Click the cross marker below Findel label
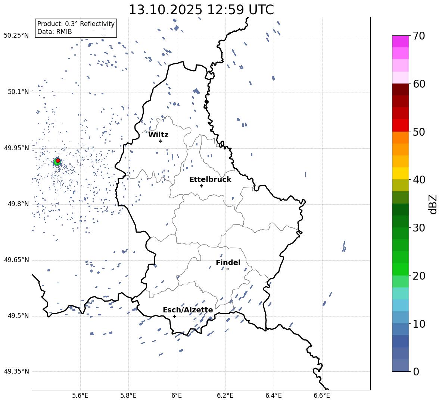Viewport: 442px width, 403px height. pos(228,269)
